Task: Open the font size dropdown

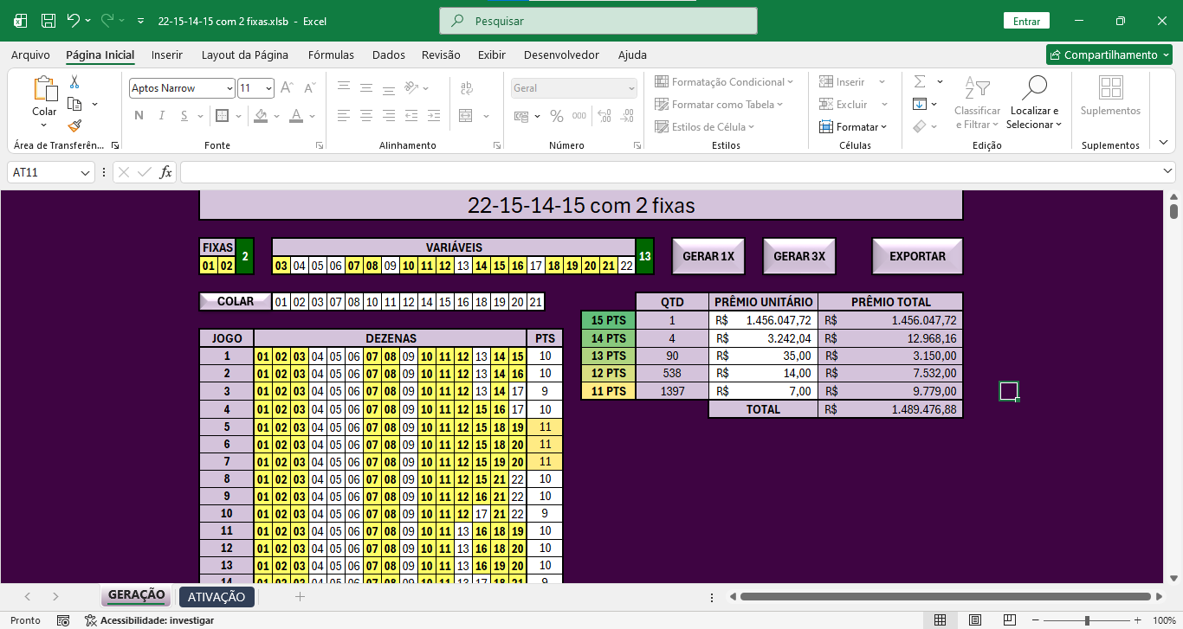Action: pos(269,88)
